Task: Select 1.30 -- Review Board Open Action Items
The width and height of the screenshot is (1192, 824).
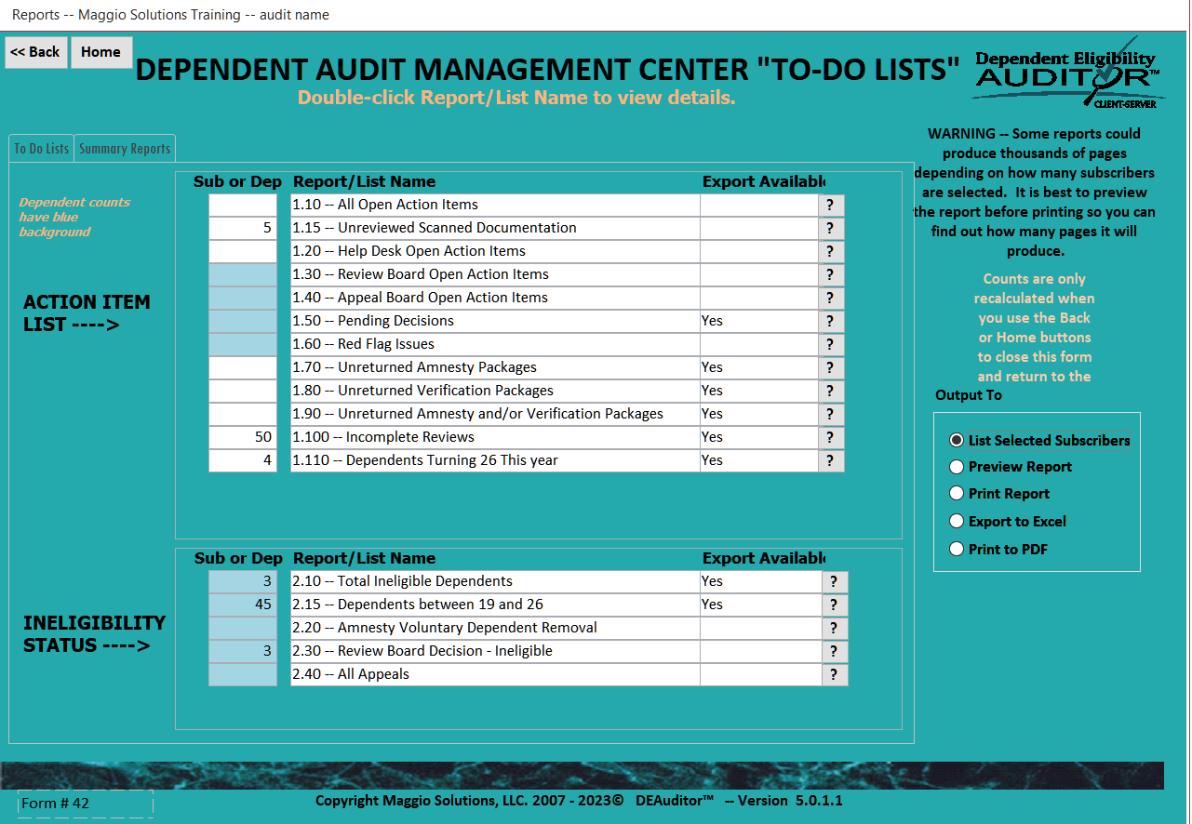Action: tap(495, 274)
